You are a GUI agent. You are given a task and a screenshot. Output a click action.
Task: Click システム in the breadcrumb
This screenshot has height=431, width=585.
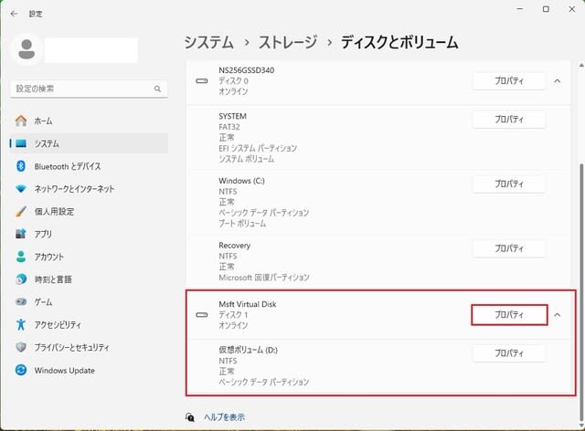pyautogui.click(x=209, y=42)
